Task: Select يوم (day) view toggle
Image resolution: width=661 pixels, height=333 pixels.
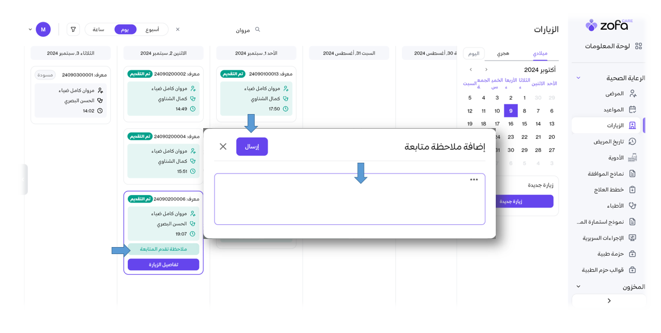Action: (x=125, y=30)
